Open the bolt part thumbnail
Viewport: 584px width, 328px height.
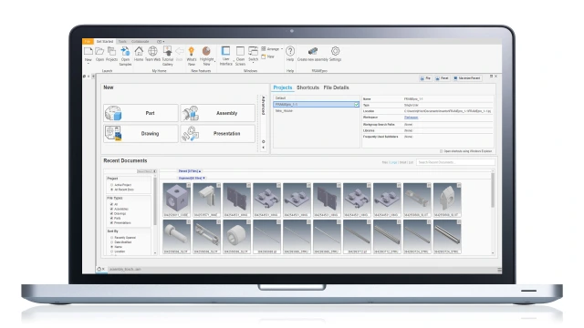pos(176,237)
